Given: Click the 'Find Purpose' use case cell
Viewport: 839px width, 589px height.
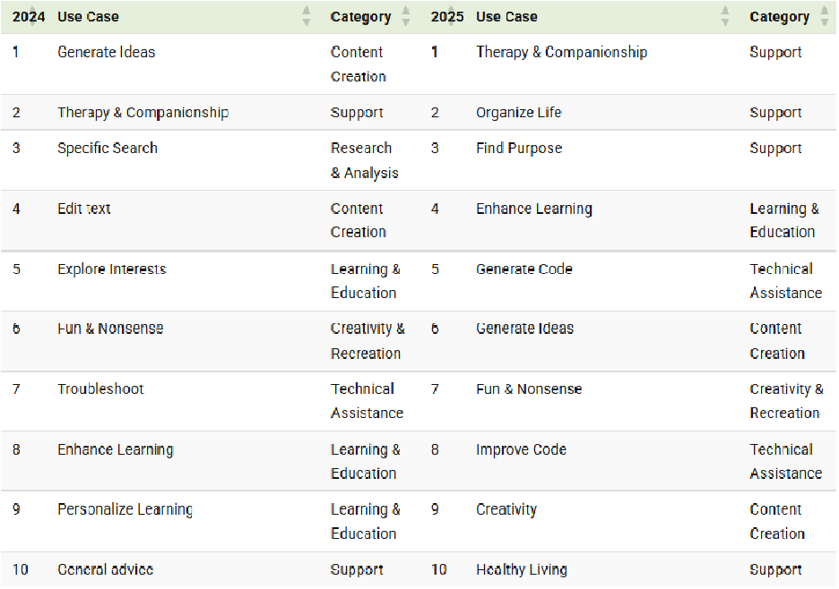Looking at the screenshot, I should (x=519, y=148).
